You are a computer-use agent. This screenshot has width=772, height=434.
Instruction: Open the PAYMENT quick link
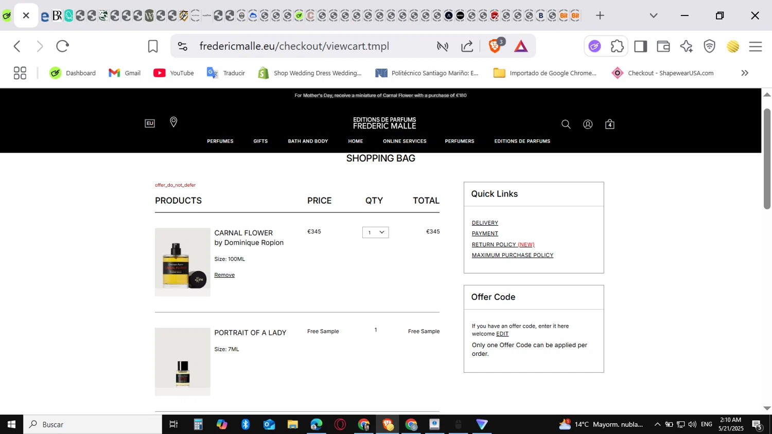click(485, 233)
